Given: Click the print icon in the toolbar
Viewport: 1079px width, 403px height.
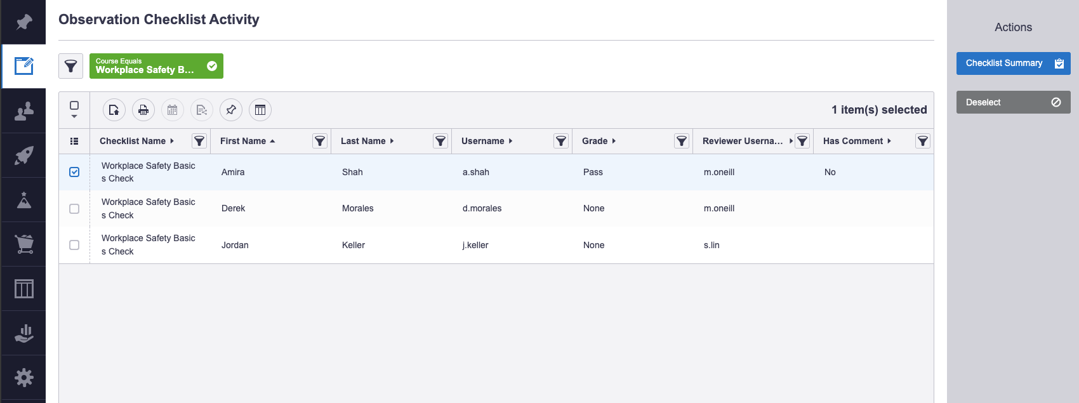Looking at the screenshot, I should coord(143,110).
